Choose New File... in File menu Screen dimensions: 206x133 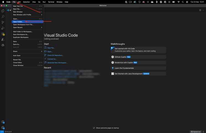pos(27,9)
